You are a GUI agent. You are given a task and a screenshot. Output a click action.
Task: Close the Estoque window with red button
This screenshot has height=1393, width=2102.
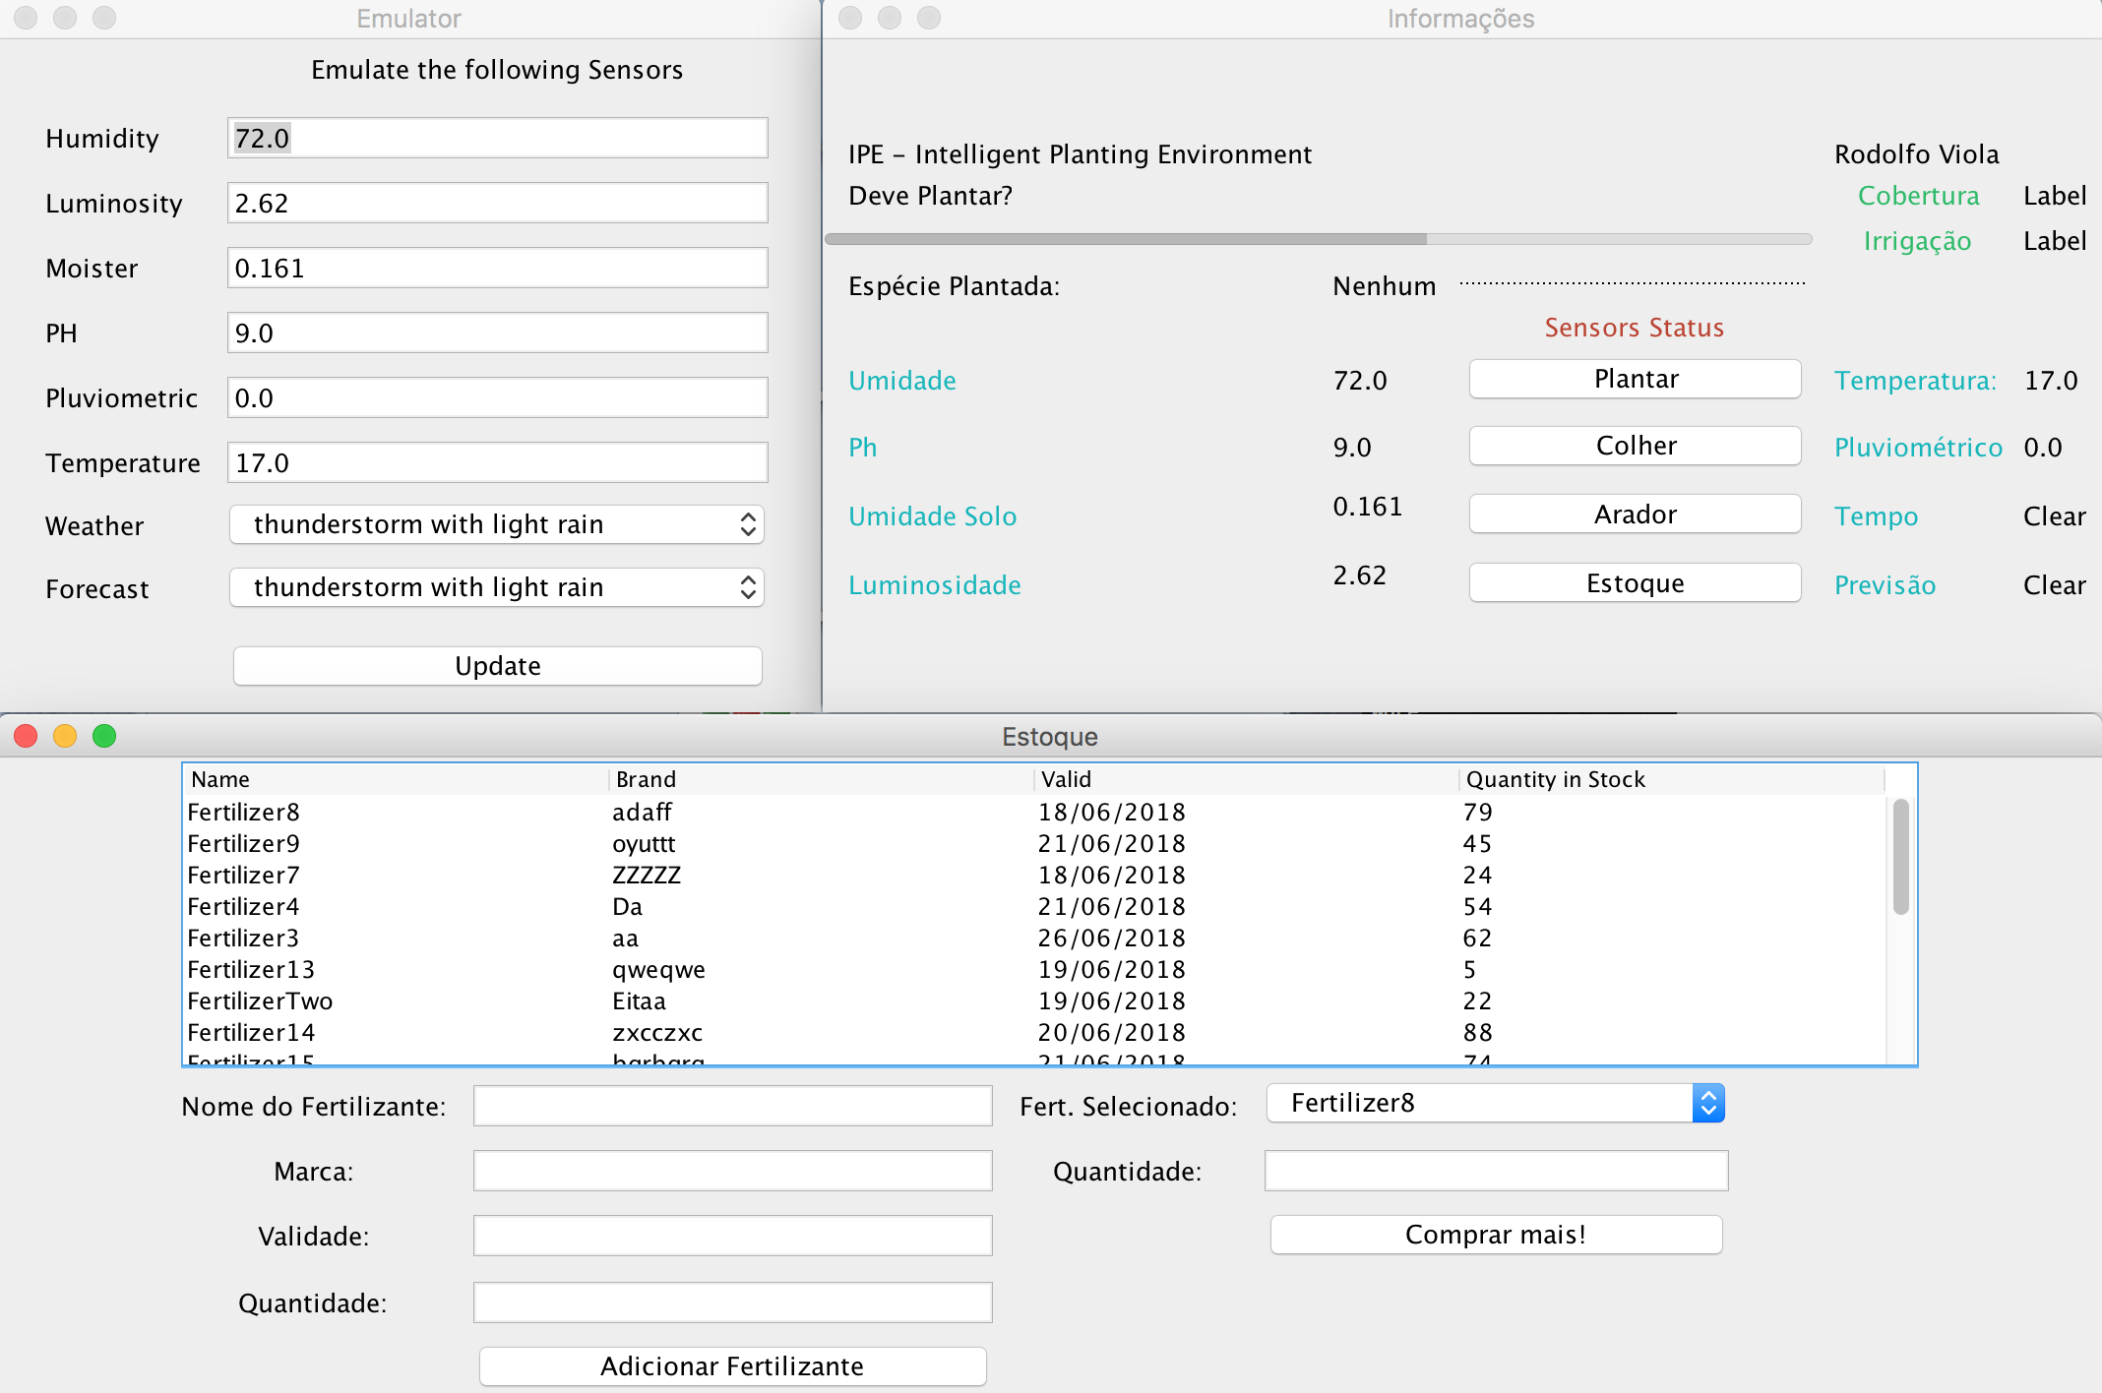[x=27, y=736]
